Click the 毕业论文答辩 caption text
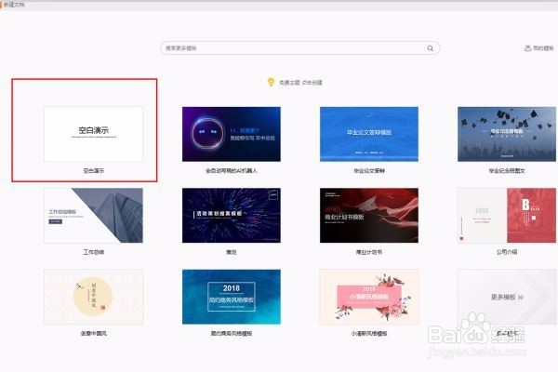Screen dimensions: 558x372 [369, 171]
